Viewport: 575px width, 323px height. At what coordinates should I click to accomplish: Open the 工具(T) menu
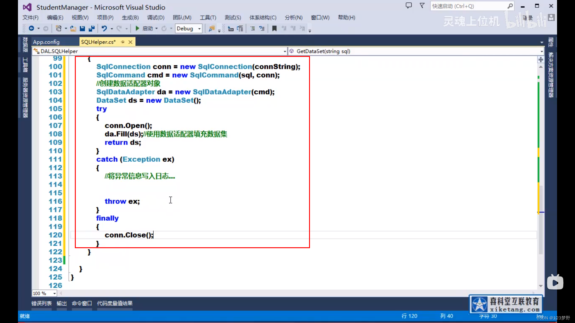pyautogui.click(x=208, y=18)
